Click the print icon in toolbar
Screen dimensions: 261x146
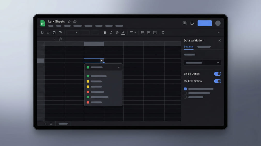coord(54,33)
